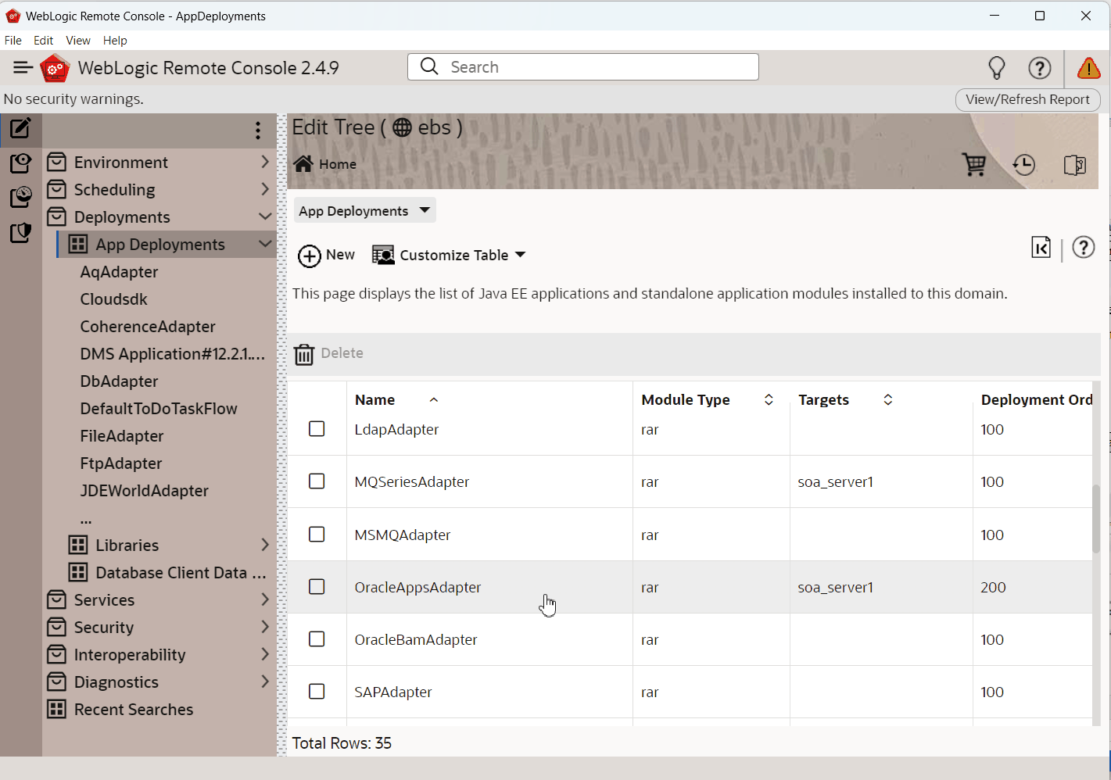Expand the Services tree node arrow

[x=265, y=599]
